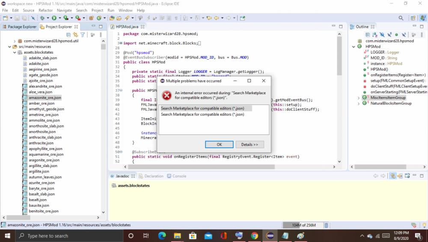Switch to the Console tab
Image resolution: width=428 pixels, height=242 pixels.
pos(177,176)
